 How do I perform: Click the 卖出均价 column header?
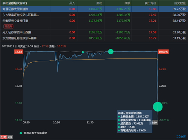pyautogui.click(x=150, y=3)
